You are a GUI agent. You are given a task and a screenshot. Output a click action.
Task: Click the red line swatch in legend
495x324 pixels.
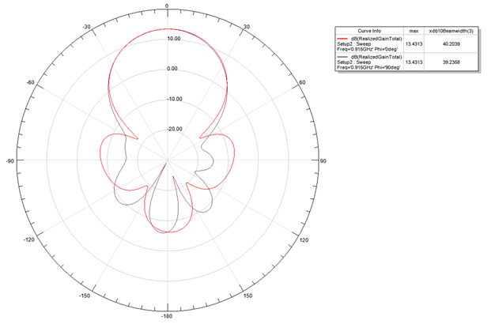(342, 39)
